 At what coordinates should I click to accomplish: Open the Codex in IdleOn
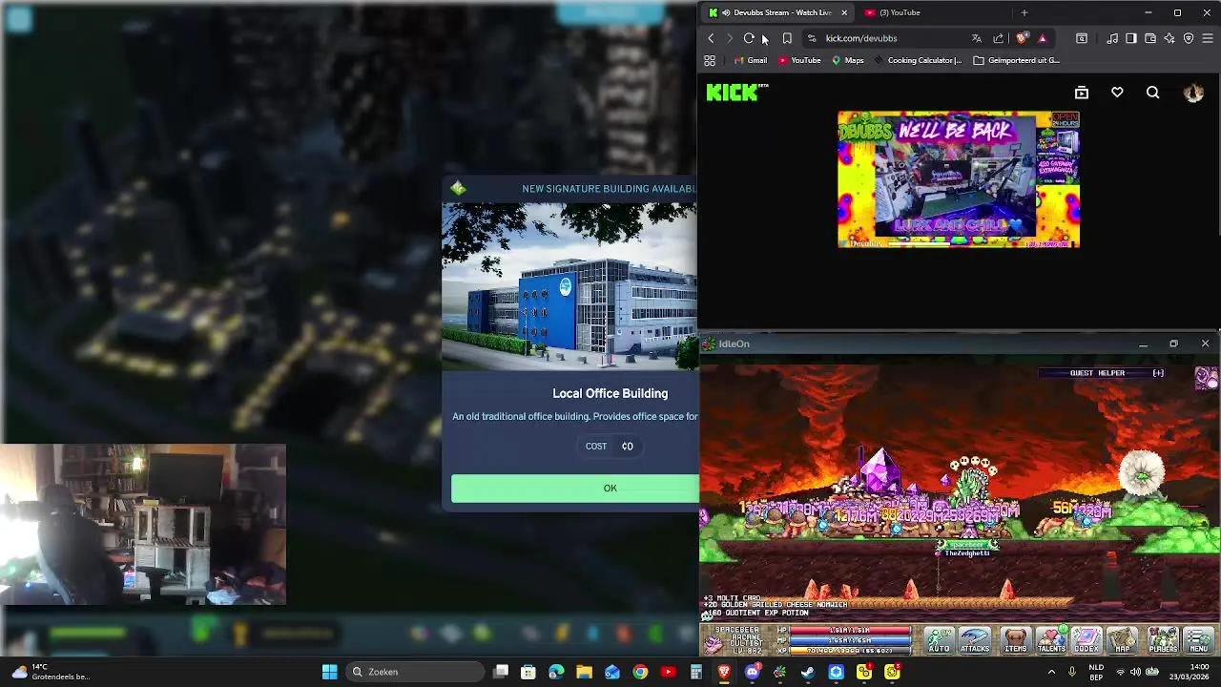[x=1086, y=639]
